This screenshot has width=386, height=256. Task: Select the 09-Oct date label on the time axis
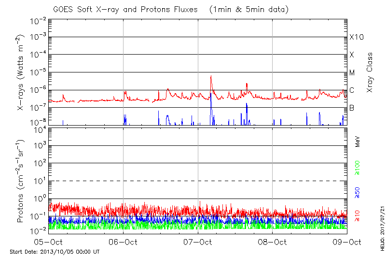tap(347, 242)
